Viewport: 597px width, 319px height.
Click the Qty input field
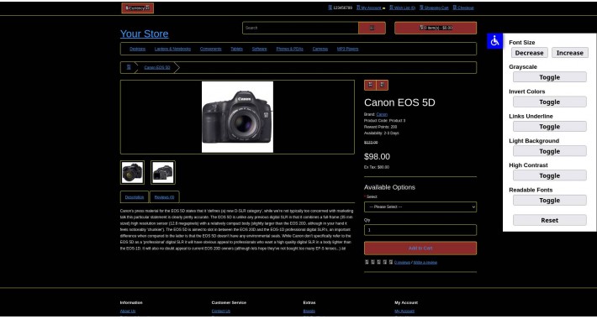tap(420, 230)
